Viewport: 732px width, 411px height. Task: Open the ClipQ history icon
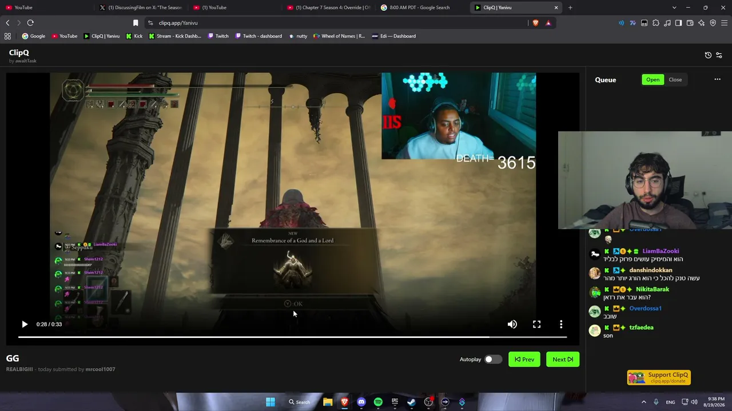pyautogui.click(x=708, y=55)
